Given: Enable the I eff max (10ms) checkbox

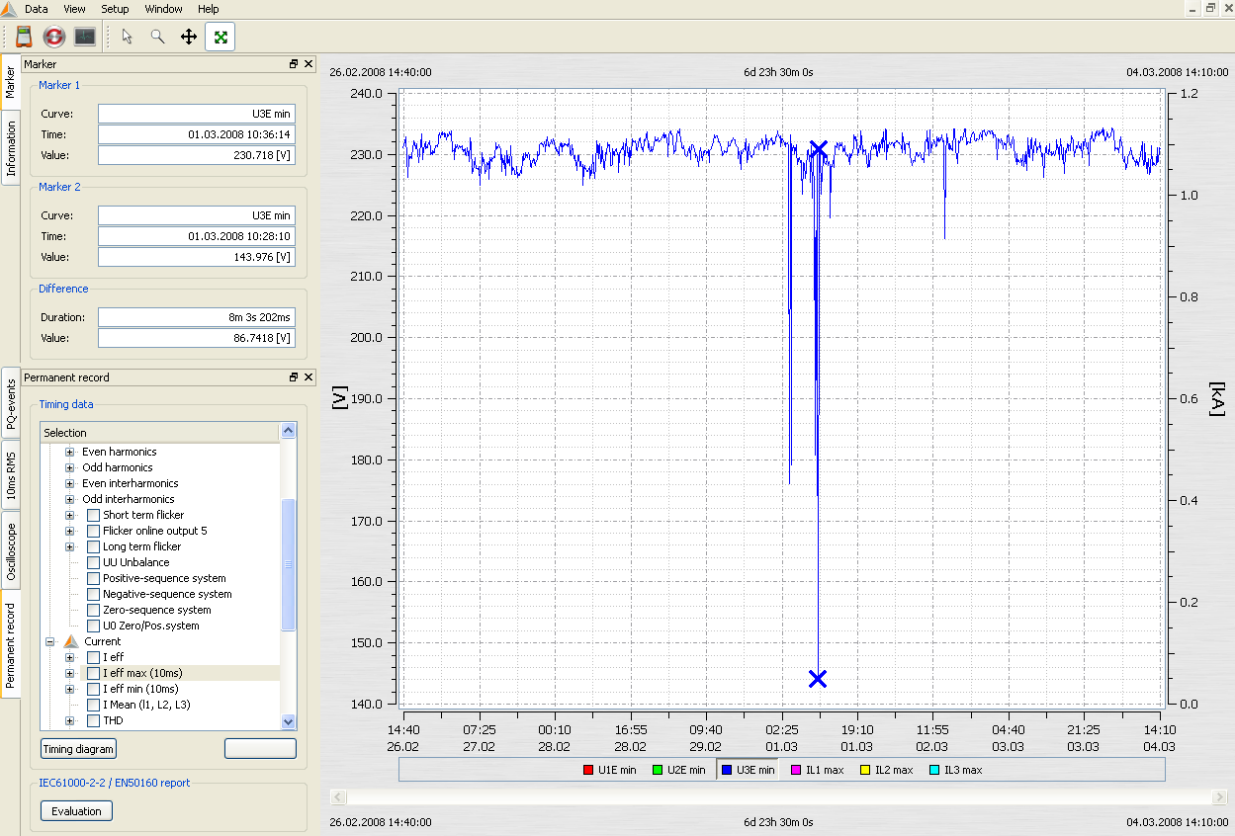Looking at the screenshot, I should 93,673.
